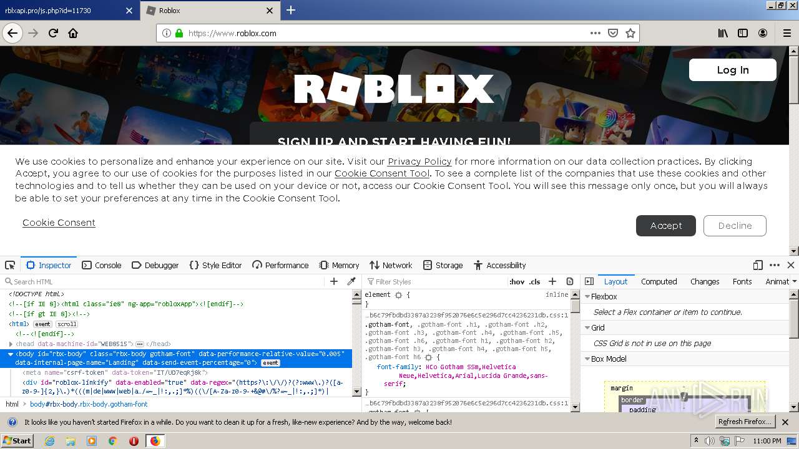Collapse the Box Model section
The image size is (799, 449).
click(587, 359)
